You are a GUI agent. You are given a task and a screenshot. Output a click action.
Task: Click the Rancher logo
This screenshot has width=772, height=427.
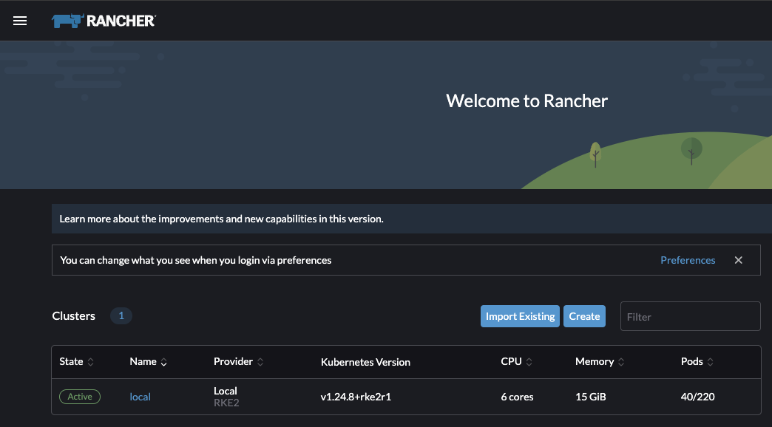pyautogui.click(x=104, y=21)
